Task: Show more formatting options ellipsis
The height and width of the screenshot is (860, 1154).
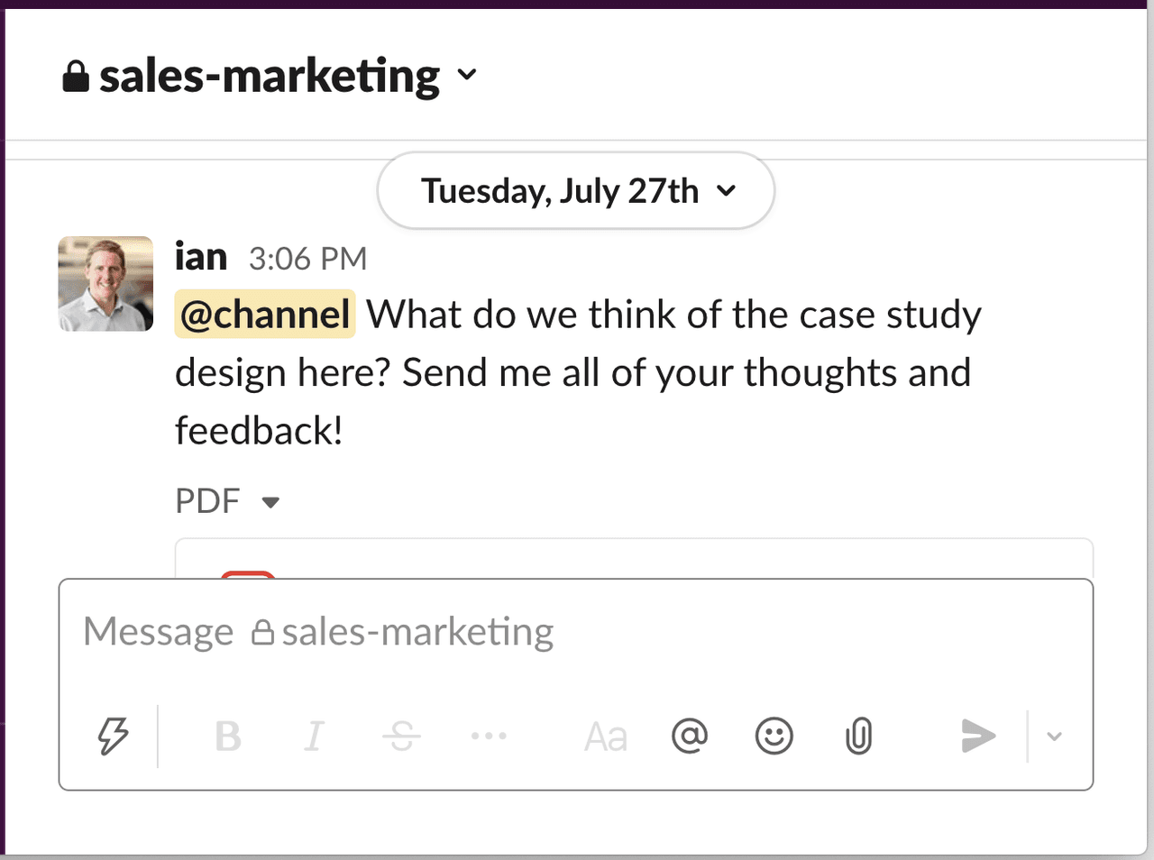Action: tap(489, 736)
